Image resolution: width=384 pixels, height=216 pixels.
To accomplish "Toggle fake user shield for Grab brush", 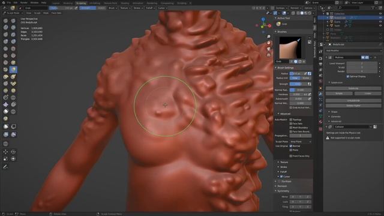I will click(x=296, y=61).
